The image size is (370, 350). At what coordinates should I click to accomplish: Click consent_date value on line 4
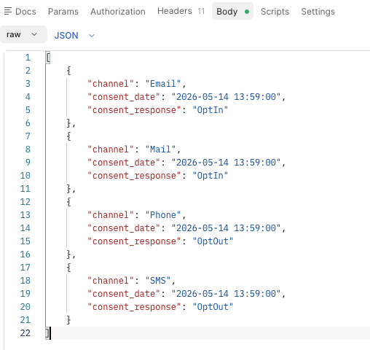[x=226, y=97]
